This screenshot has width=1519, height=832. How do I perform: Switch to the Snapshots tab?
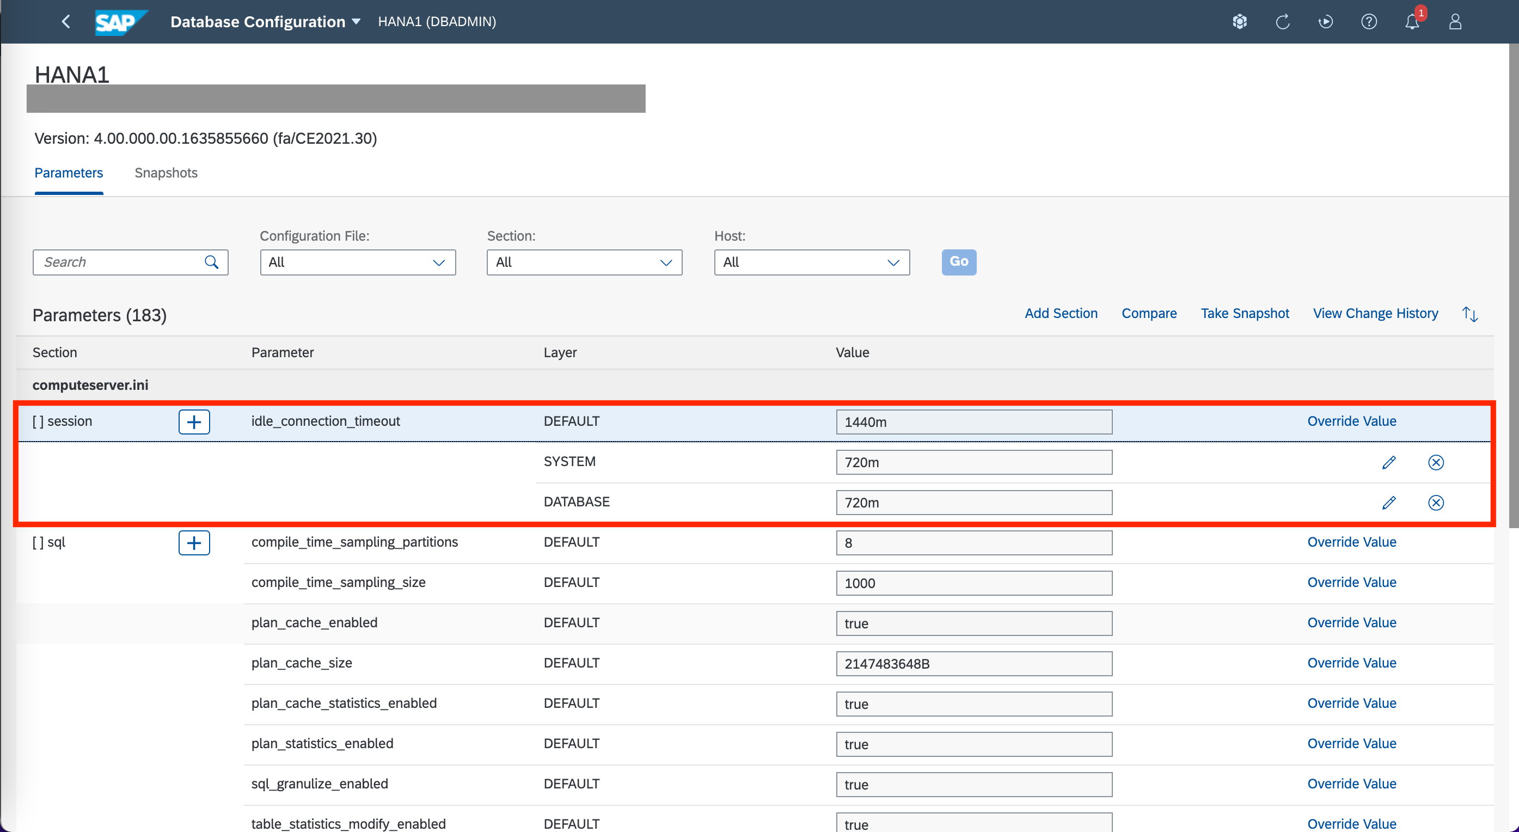pos(166,173)
